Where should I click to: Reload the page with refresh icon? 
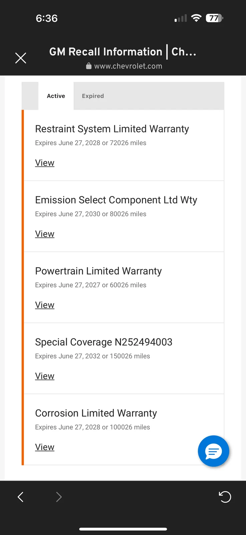225,497
